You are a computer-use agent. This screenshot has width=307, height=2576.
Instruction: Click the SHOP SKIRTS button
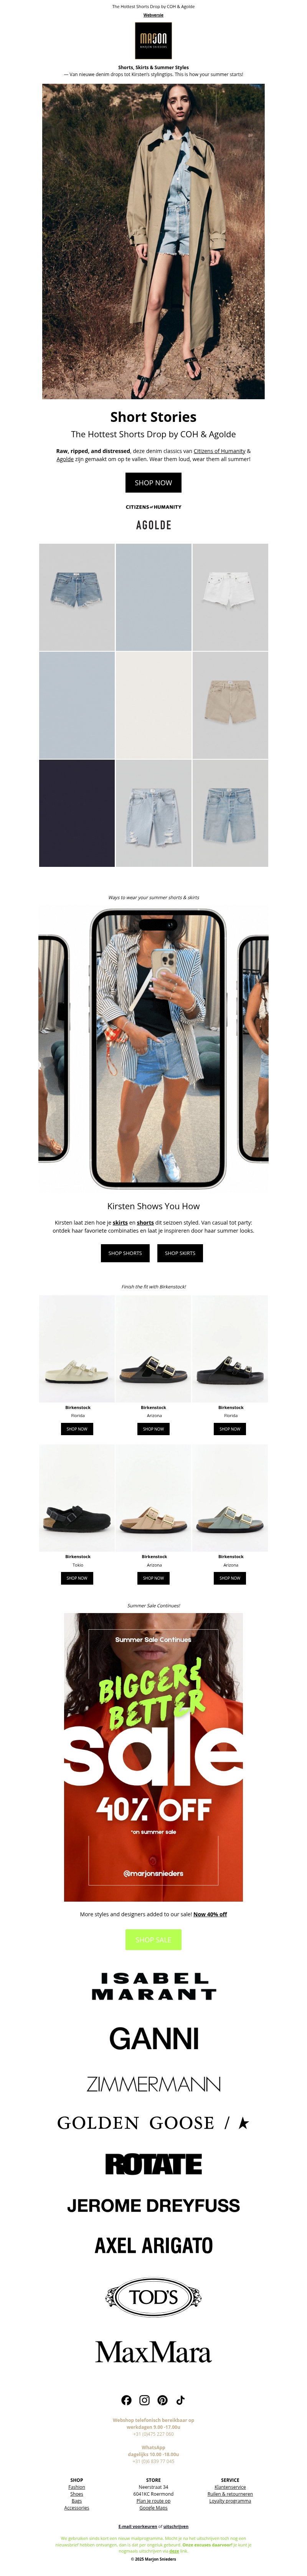pos(180,1253)
